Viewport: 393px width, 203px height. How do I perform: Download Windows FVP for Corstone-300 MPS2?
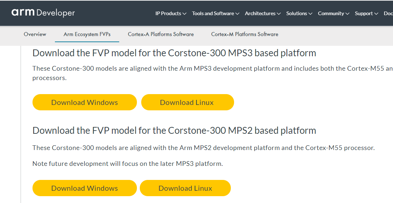85,188
